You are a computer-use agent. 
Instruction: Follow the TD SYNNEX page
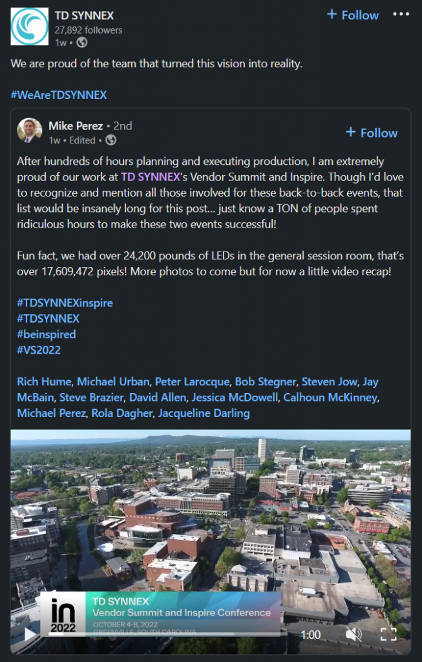352,14
